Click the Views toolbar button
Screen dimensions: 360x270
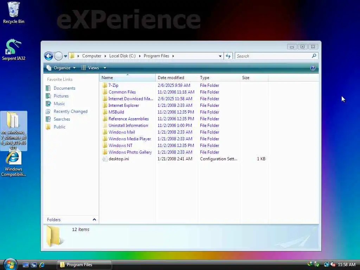90,68
